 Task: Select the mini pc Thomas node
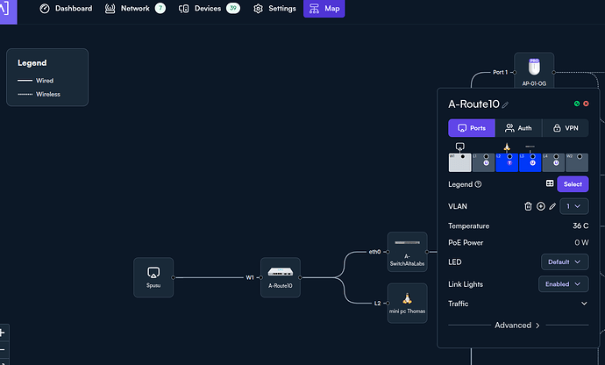407,303
